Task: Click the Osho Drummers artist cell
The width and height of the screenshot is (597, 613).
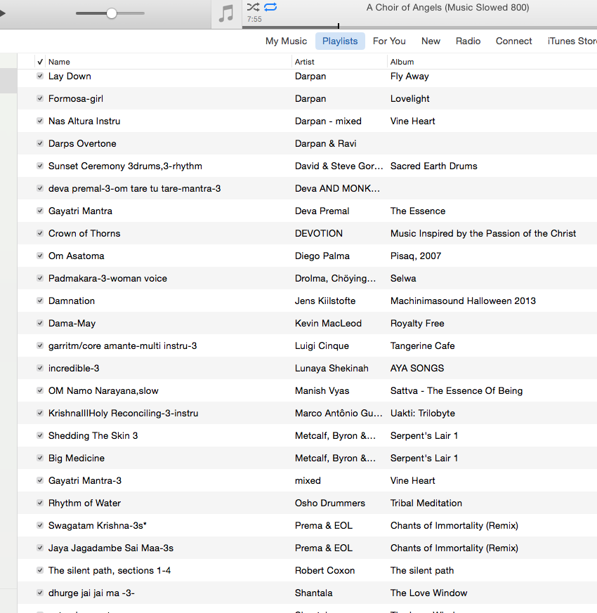Action: pos(330,503)
